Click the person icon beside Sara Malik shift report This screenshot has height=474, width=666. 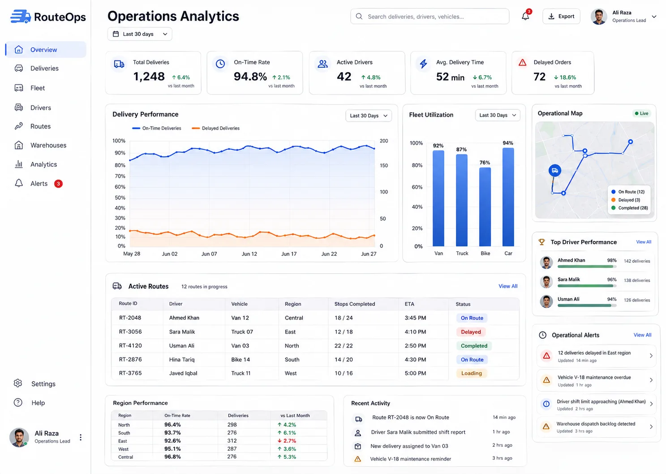pos(358,433)
